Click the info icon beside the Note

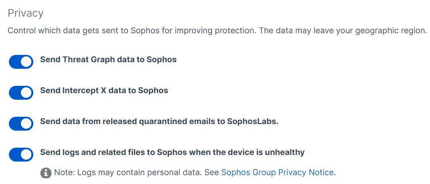coord(46,172)
